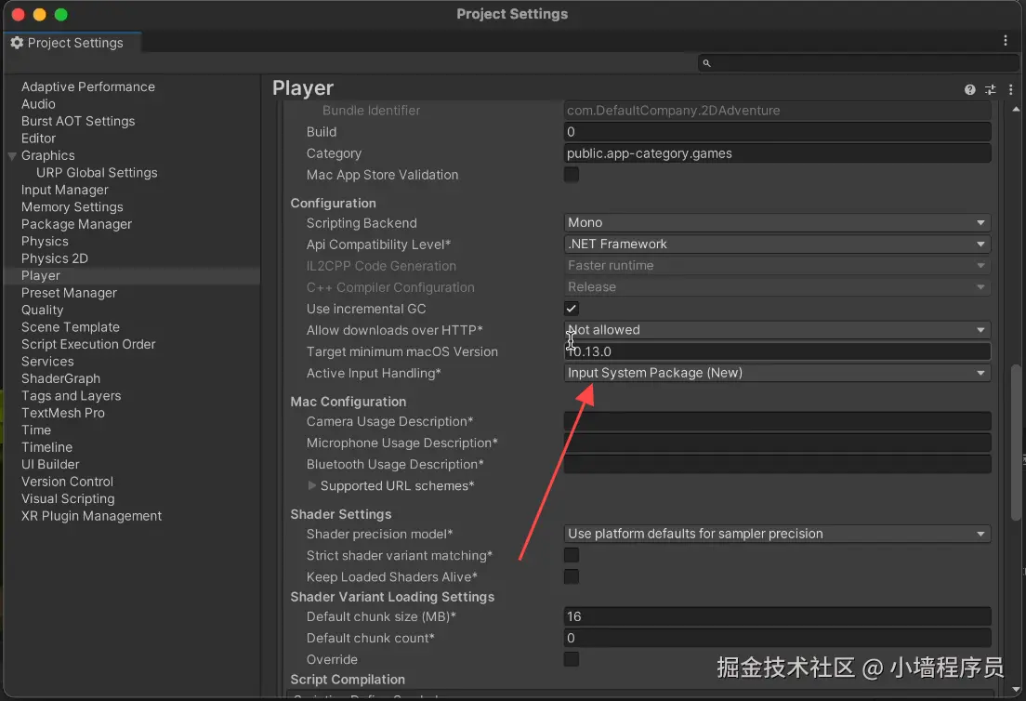
Task: Click the Build number field
Action: click(x=777, y=132)
